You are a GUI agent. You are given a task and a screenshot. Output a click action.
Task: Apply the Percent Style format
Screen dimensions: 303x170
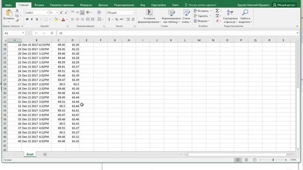116,19
